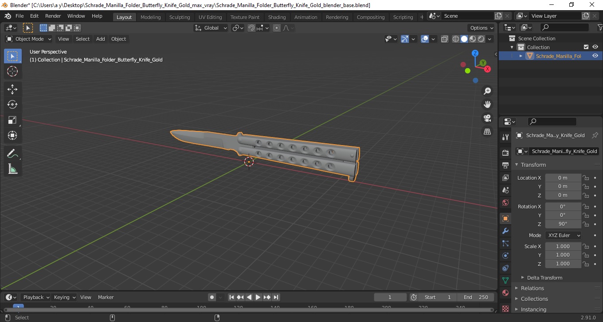Expand the Relations panel

point(532,288)
